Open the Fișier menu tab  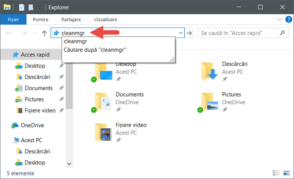coord(13,19)
